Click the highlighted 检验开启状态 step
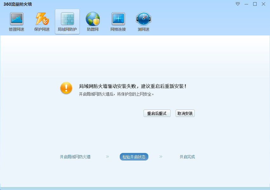This screenshot has height=190, width=270. click(x=134, y=157)
